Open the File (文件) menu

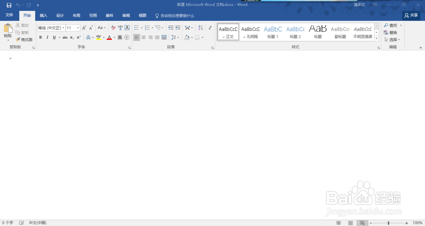pyautogui.click(x=9, y=15)
